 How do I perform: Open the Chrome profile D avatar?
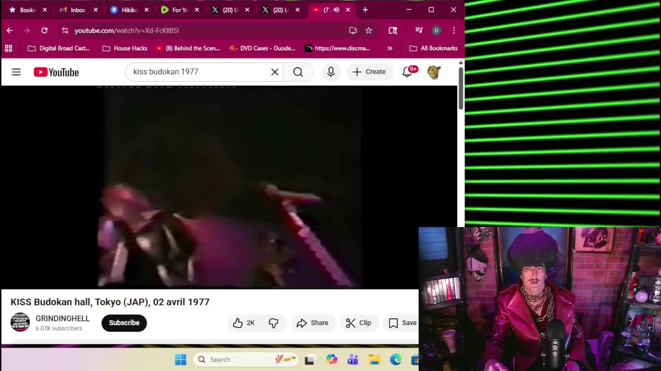pyautogui.click(x=436, y=30)
